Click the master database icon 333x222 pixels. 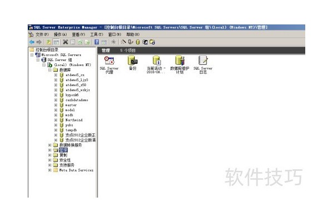coord(62,105)
